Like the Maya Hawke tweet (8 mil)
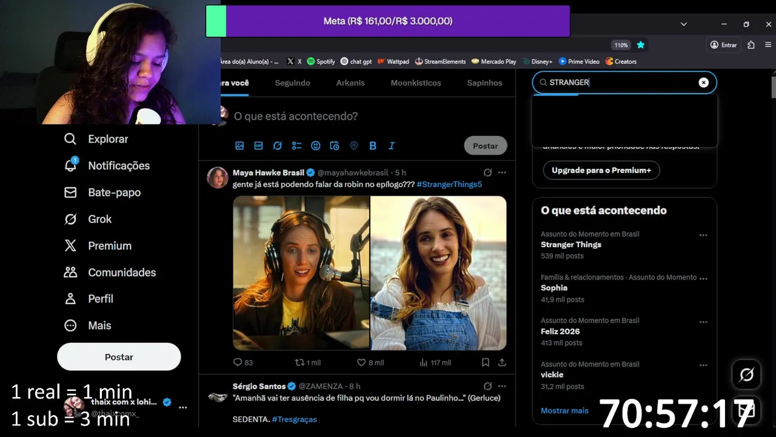The width and height of the screenshot is (776, 437). (370, 362)
